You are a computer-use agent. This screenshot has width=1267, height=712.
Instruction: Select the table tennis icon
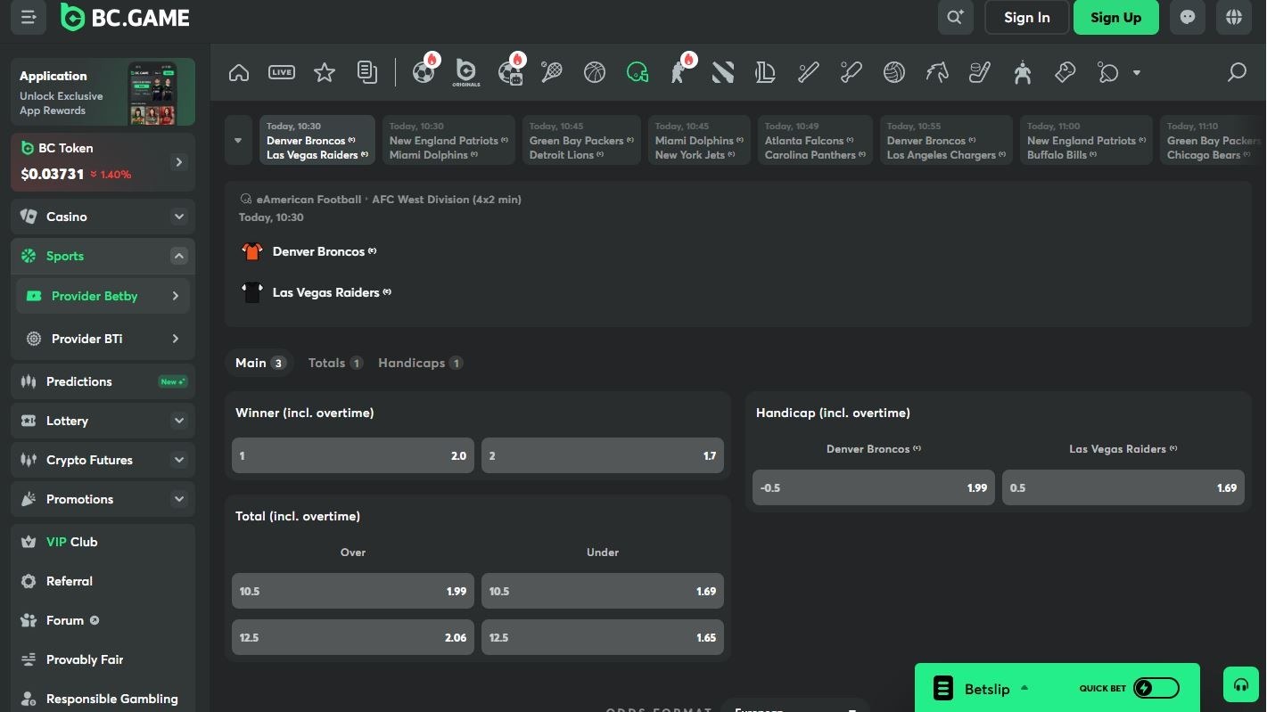[1108, 72]
